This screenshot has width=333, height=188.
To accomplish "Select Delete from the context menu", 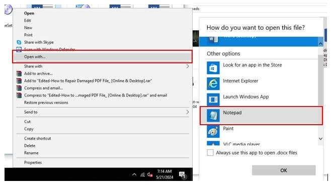I will coord(30,146).
